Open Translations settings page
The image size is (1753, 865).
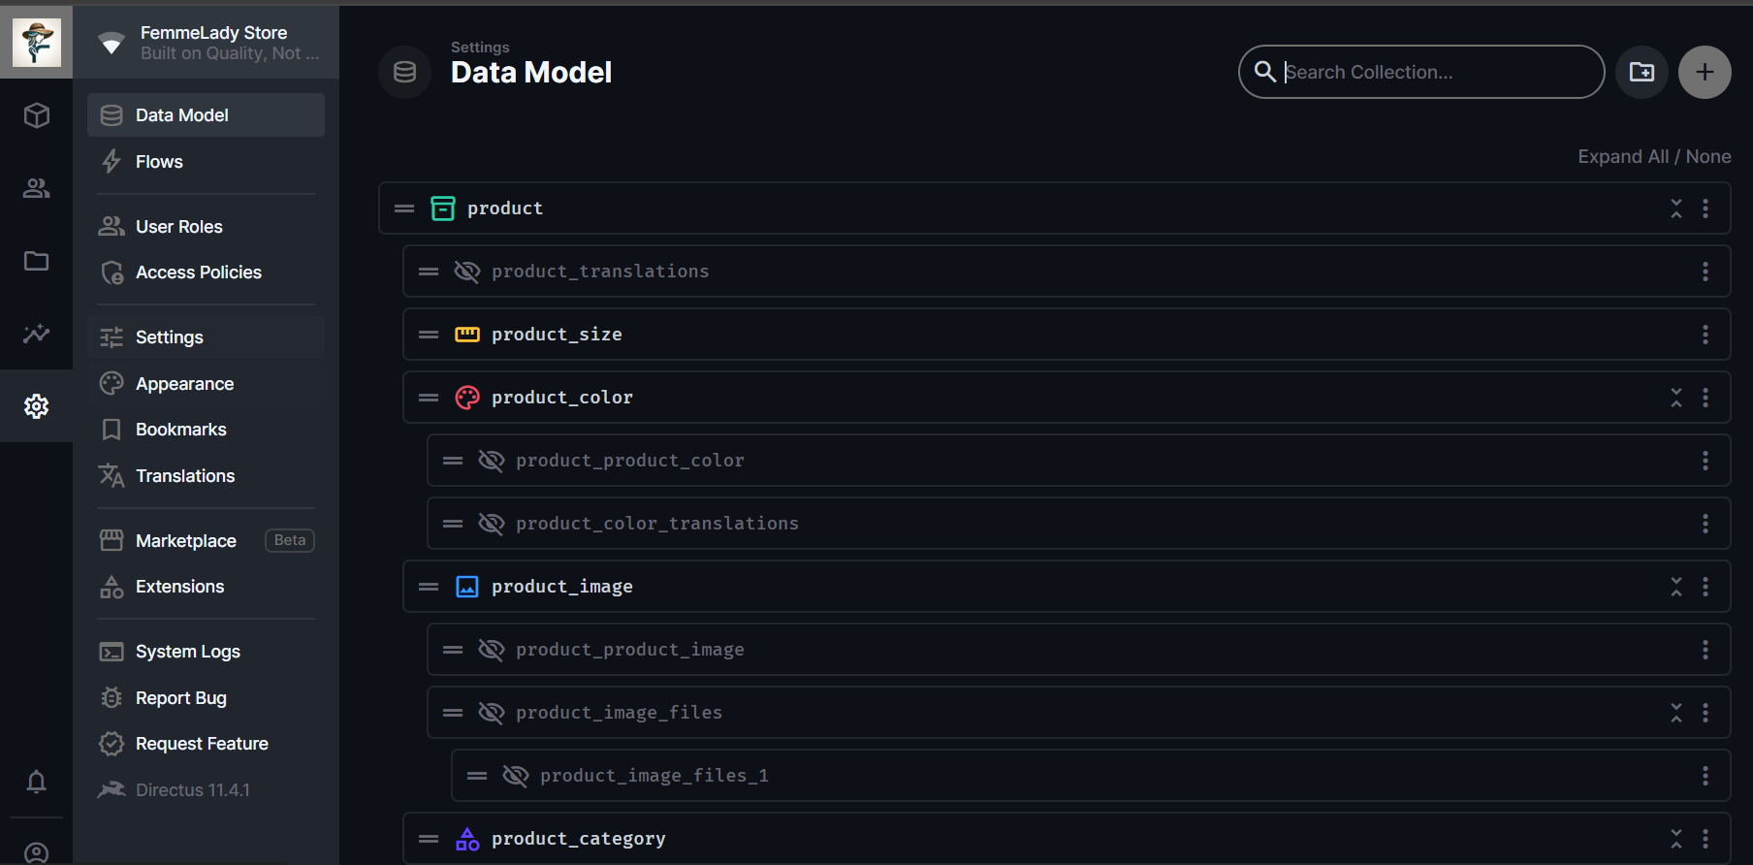coord(206,476)
